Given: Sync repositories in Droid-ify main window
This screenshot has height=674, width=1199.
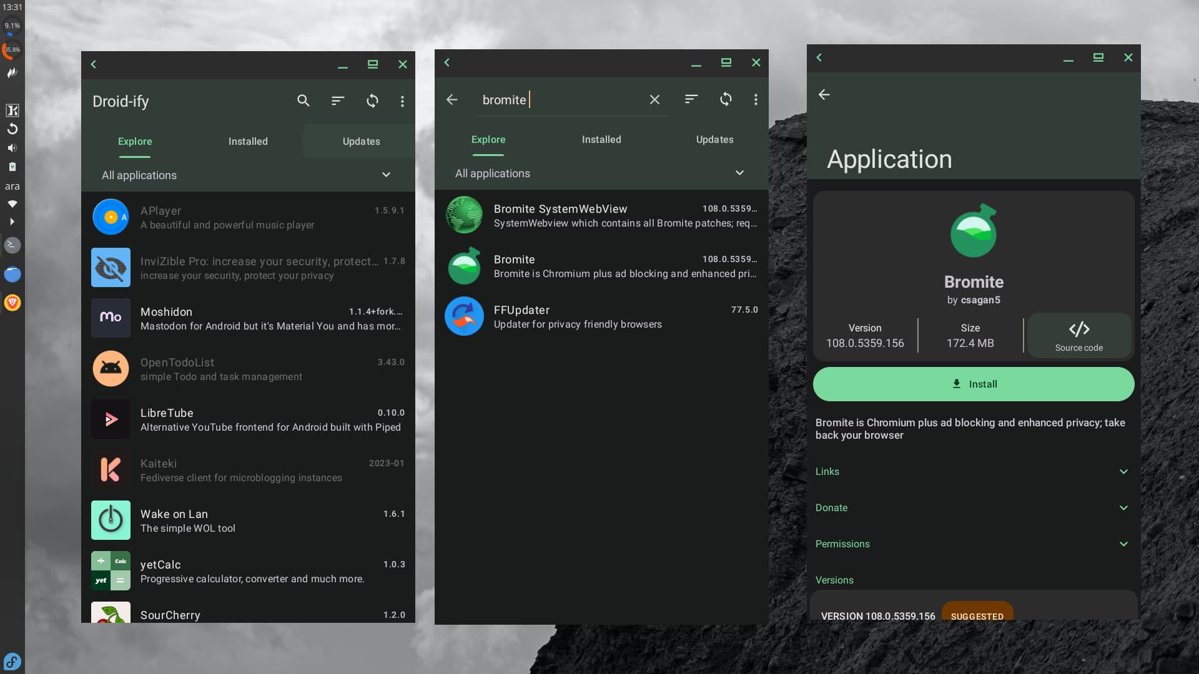Looking at the screenshot, I should [372, 101].
